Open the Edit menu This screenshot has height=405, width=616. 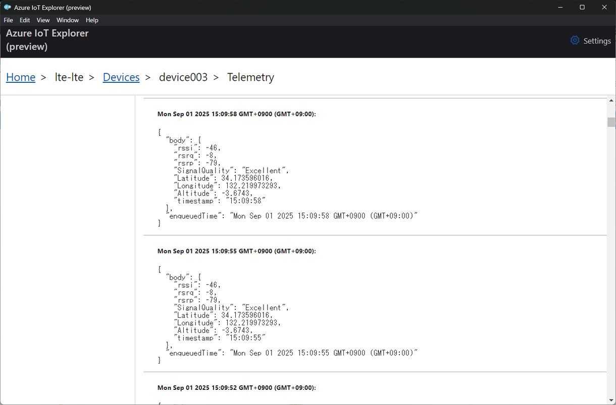tap(25, 20)
